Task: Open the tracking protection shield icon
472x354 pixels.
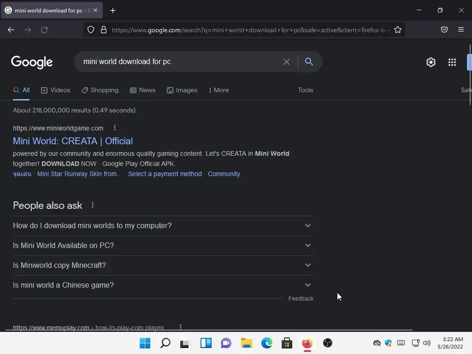Action: pos(91,30)
